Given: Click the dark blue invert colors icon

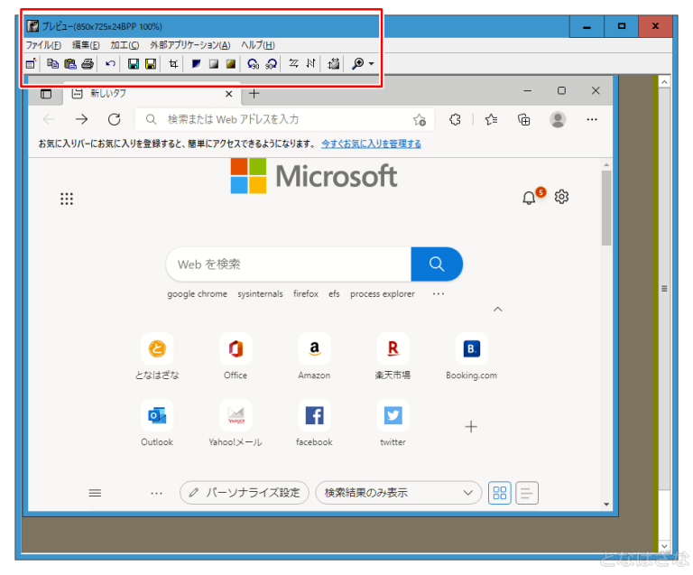Looking at the screenshot, I should coord(196,64).
